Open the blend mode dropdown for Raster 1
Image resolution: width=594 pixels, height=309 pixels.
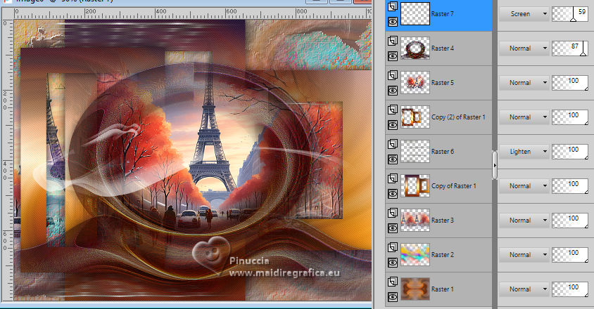click(524, 289)
